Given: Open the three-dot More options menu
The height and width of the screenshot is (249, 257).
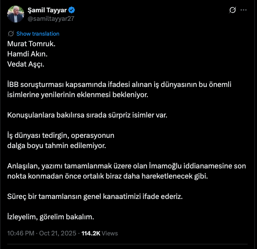Looking at the screenshot, I should pos(243,10).
